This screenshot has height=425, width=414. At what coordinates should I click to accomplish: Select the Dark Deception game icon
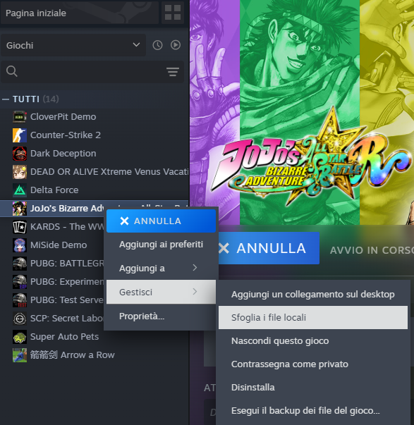20,154
